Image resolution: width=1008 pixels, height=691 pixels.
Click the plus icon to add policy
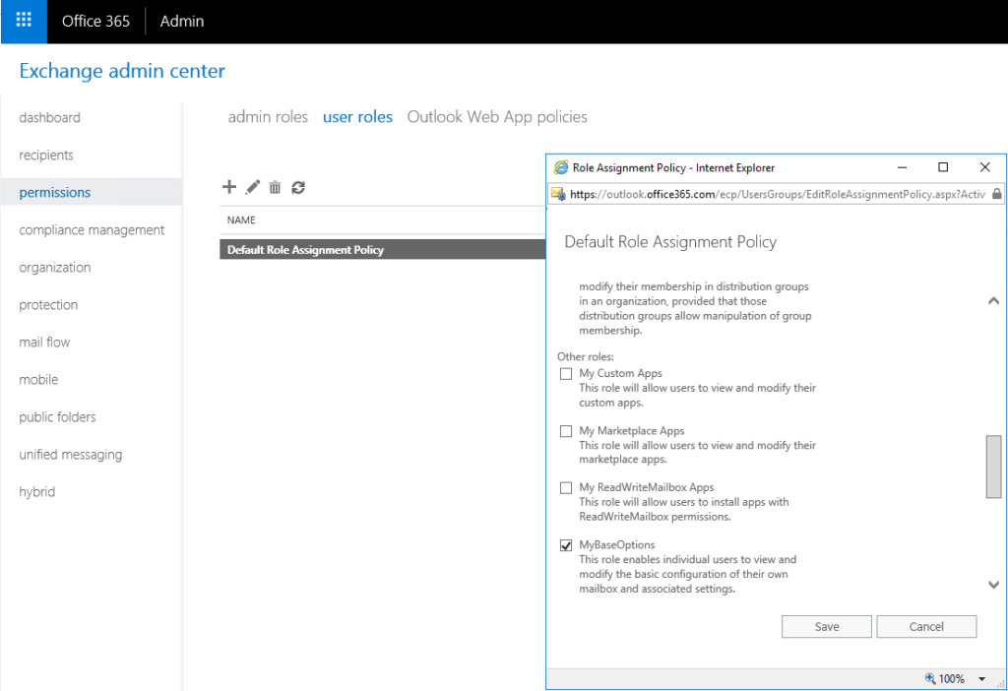click(229, 187)
